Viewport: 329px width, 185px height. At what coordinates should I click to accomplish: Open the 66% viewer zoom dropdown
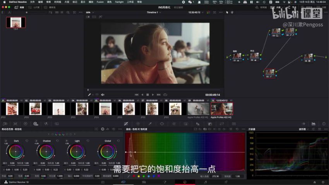(x=89, y=12)
